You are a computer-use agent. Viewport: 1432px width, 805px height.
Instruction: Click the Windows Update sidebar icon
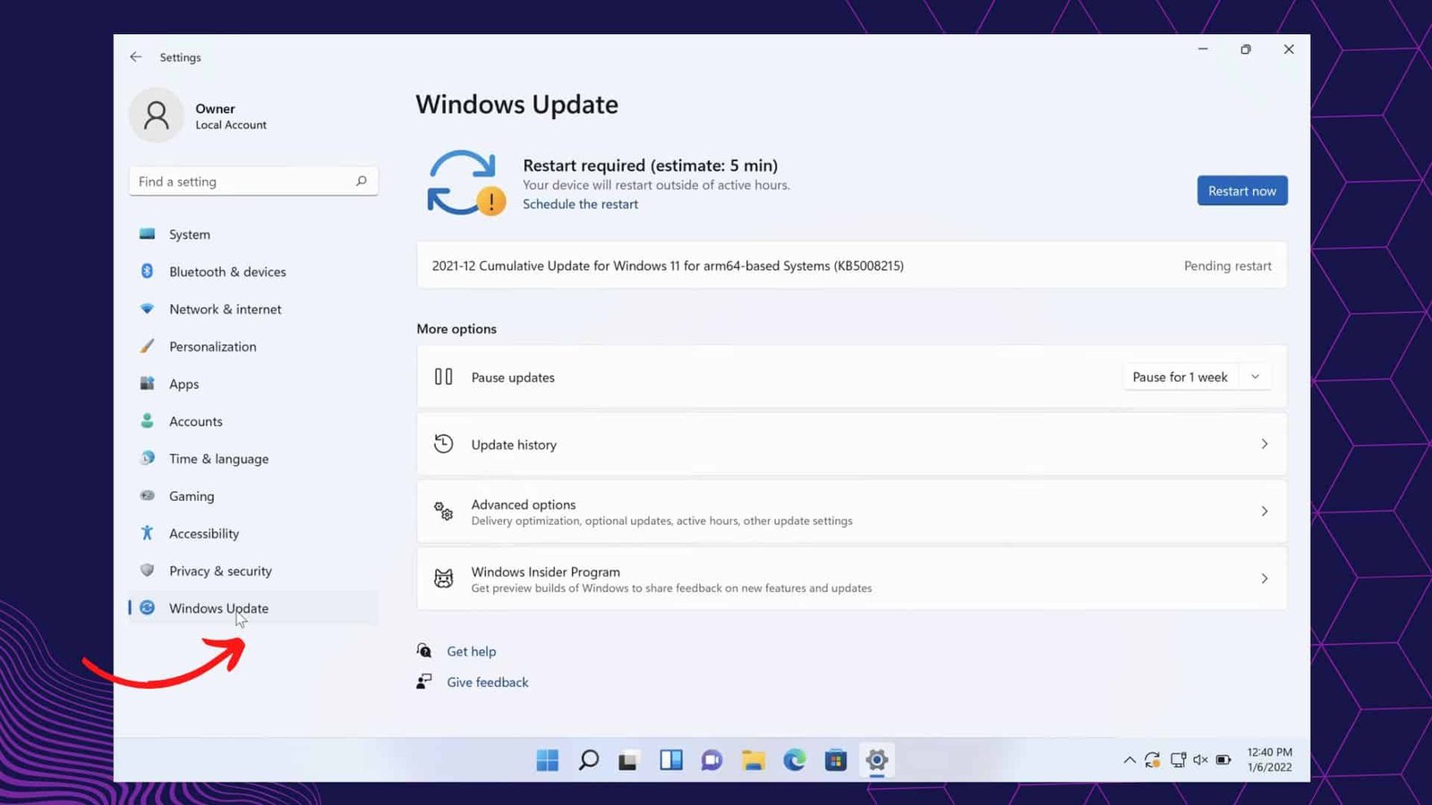coord(148,607)
